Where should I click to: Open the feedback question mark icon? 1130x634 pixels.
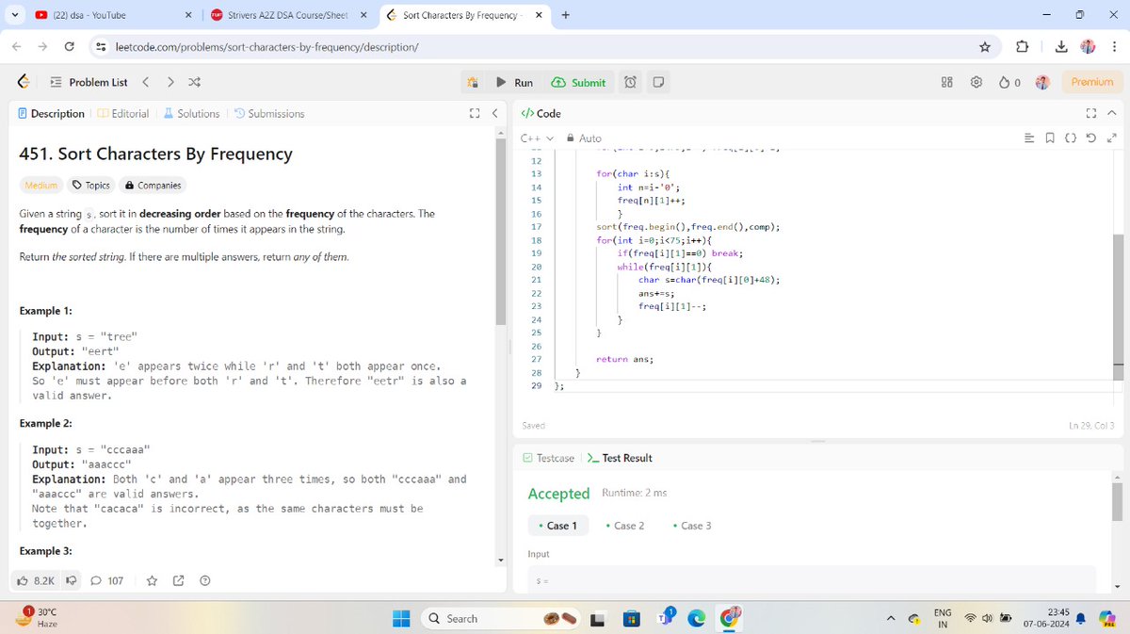click(x=204, y=581)
